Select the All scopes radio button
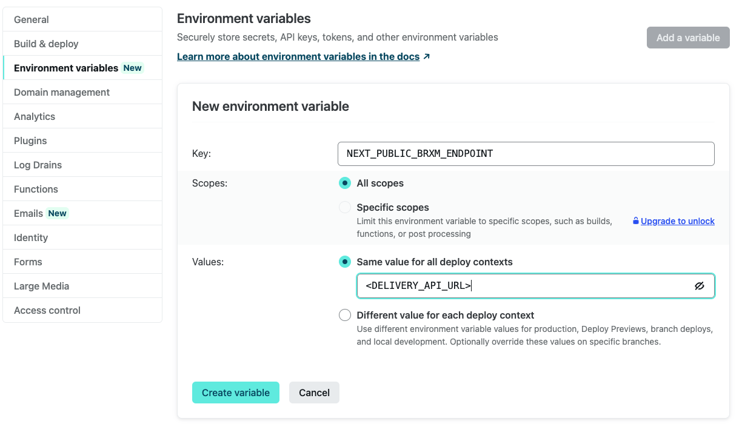The height and width of the screenshot is (424, 742). pos(345,183)
